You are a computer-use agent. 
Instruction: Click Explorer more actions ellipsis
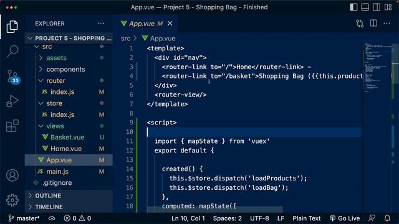click(101, 24)
